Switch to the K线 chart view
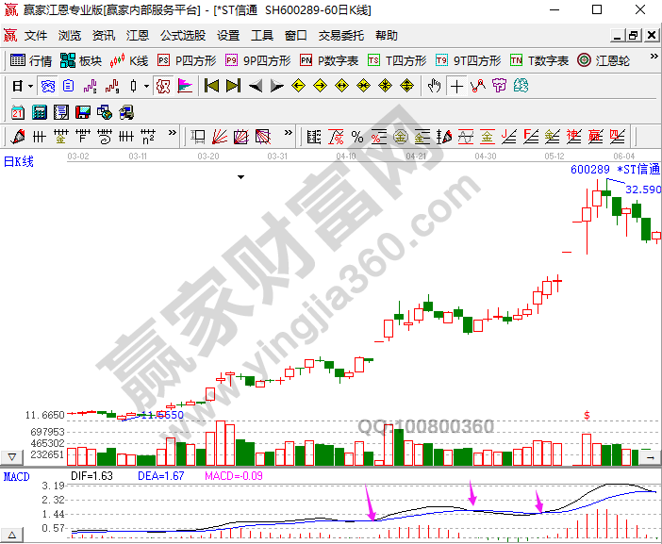 pos(130,60)
